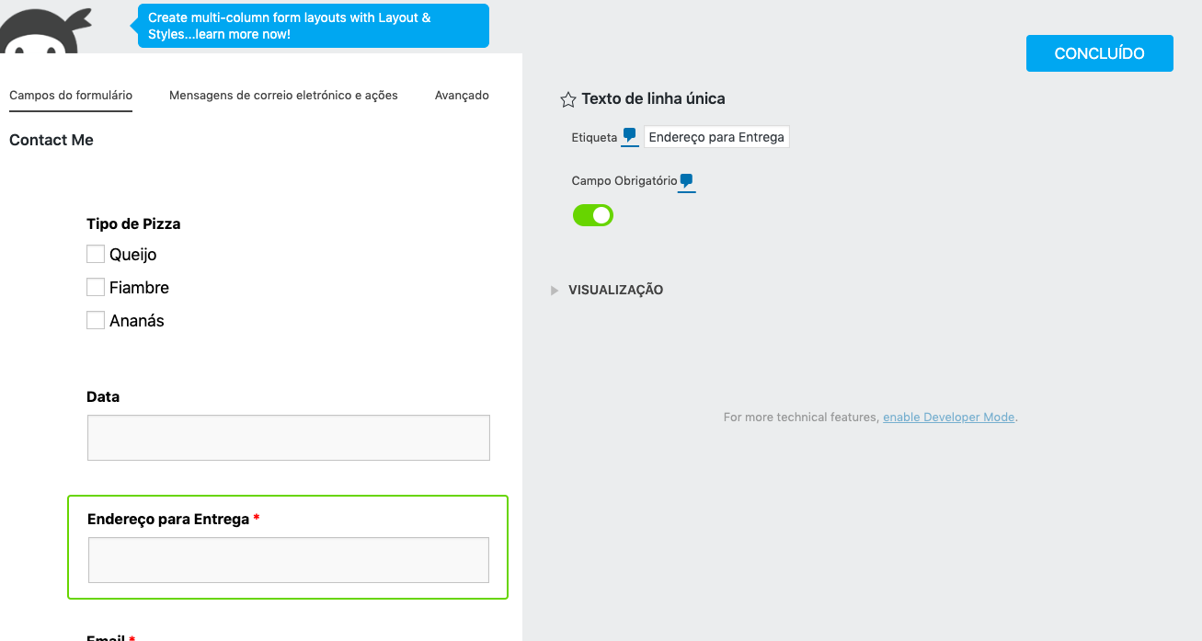The image size is (1202, 641).
Task: Check the Queijo pizza option
Action: (x=96, y=254)
